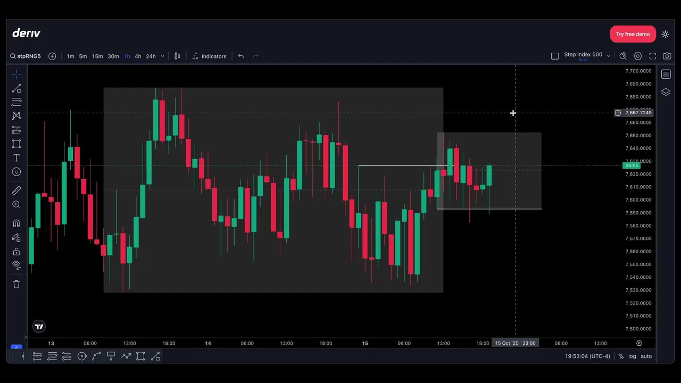Select the rectangle shapes tool in left sidebar
681x383 pixels.
pyautogui.click(x=16, y=144)
